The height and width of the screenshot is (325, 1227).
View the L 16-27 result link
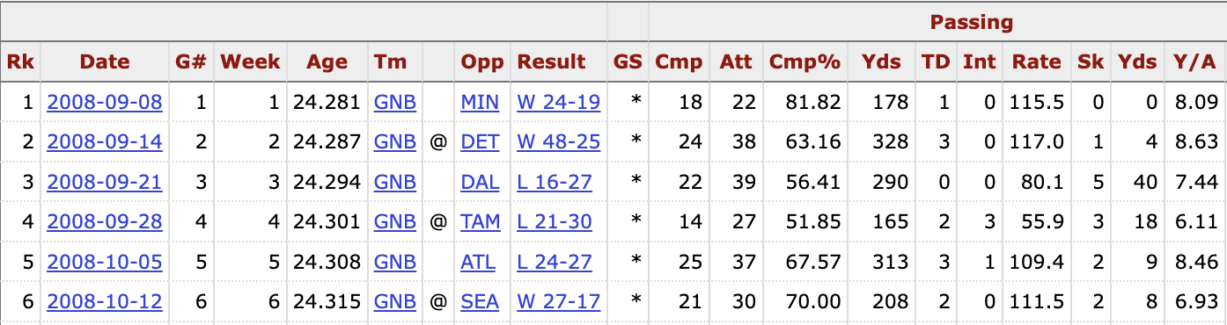(555, 182)
